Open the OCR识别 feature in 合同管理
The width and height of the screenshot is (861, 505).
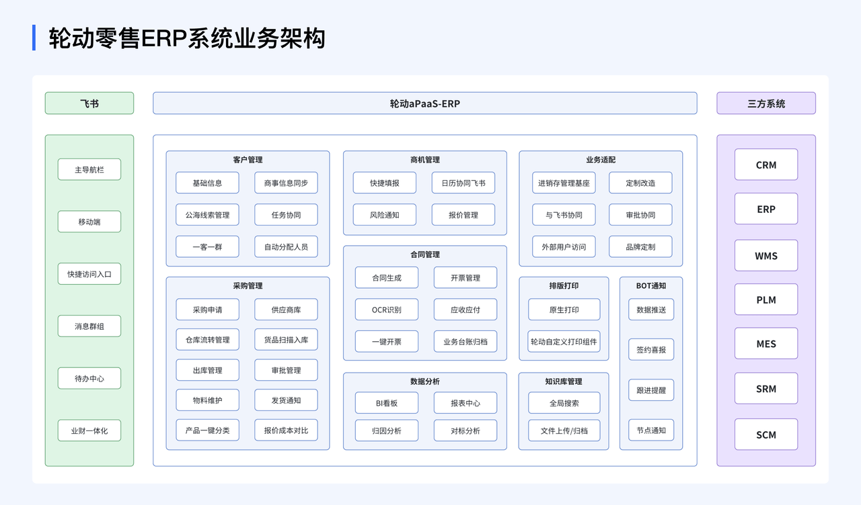(386, 309)
